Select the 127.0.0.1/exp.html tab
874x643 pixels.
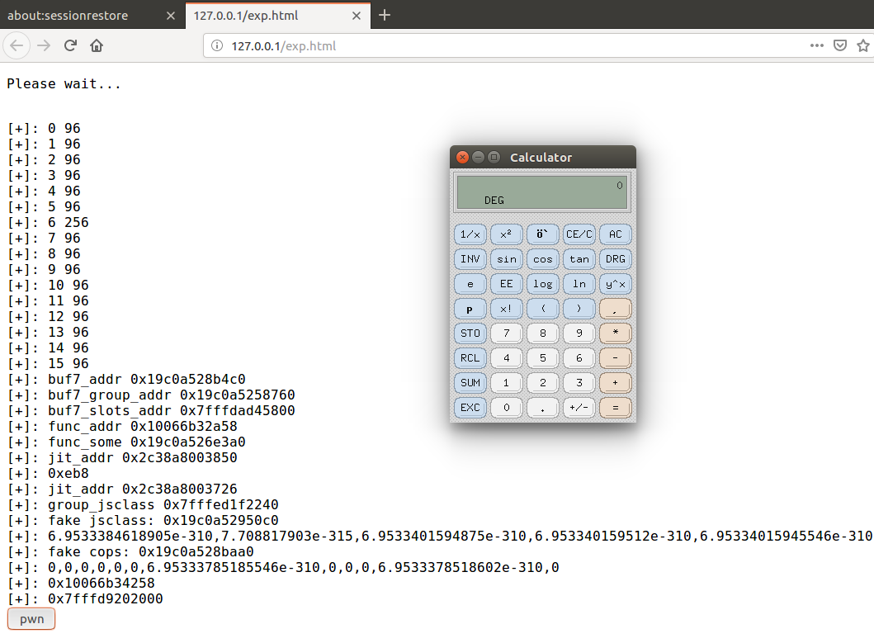277,15
